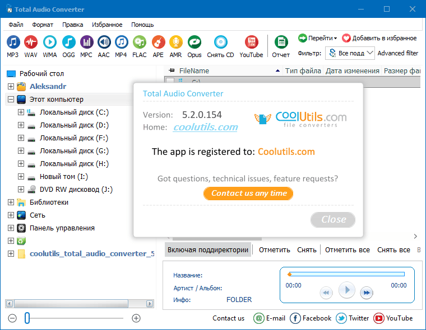Select the MP3 format icon
Screen dimensions: 426x330
click(x=13, y=43)
